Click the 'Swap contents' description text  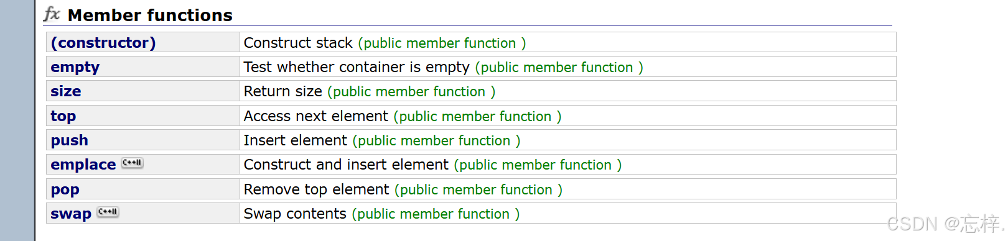(x=295, y=214)
